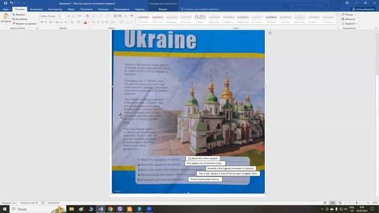The image size is (379, 213).
Task: Click the language indicator in the status bar
Action: (x=53, y=203)
